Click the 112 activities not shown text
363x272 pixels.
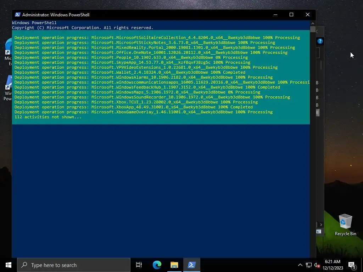coord(48,117)
